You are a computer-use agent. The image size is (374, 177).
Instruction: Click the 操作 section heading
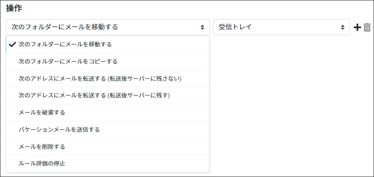[13, 8]
